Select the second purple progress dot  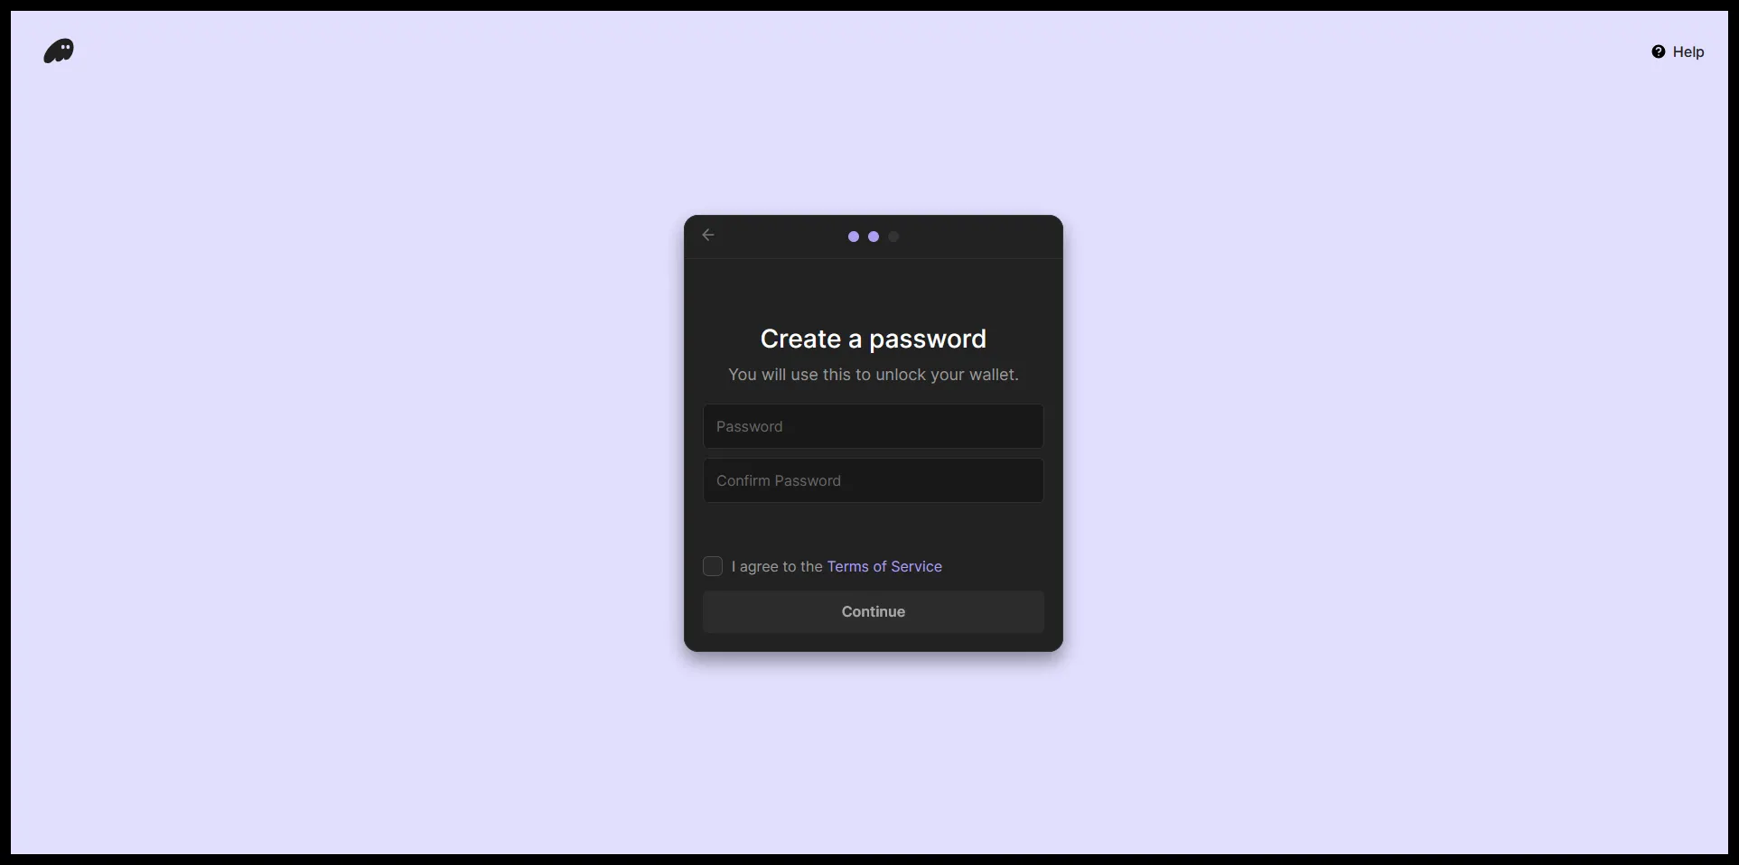874,237
